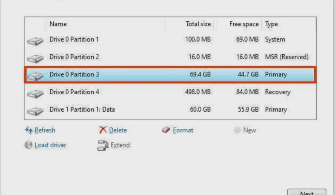This screenshot has width=335, height=195.
Task: Select the highlighted Drive 0 Partition 3 row
Action: coord(169,74)
